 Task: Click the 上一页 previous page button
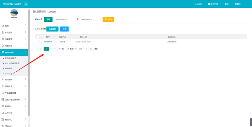click(x=39, y=49)
